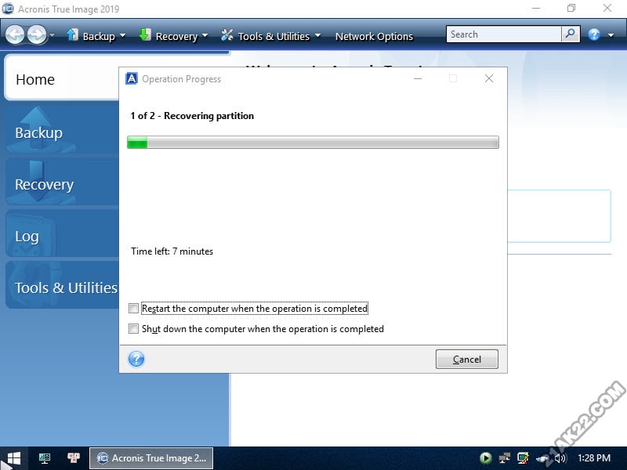Viewport: 627px width, 470px height.
Task: Open the Backup toolbar dropdown arrow
Action: tap(123, 35)
